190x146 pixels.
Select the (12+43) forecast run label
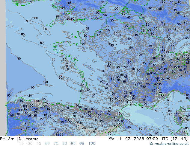(x=180, y=139)
